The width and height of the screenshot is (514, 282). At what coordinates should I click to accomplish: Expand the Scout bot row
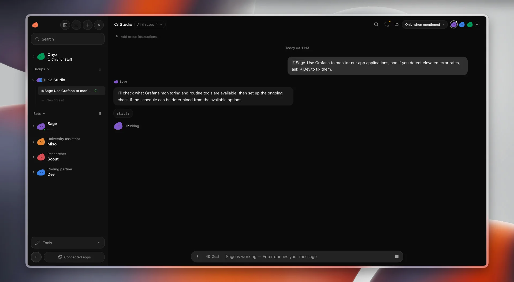33,157
